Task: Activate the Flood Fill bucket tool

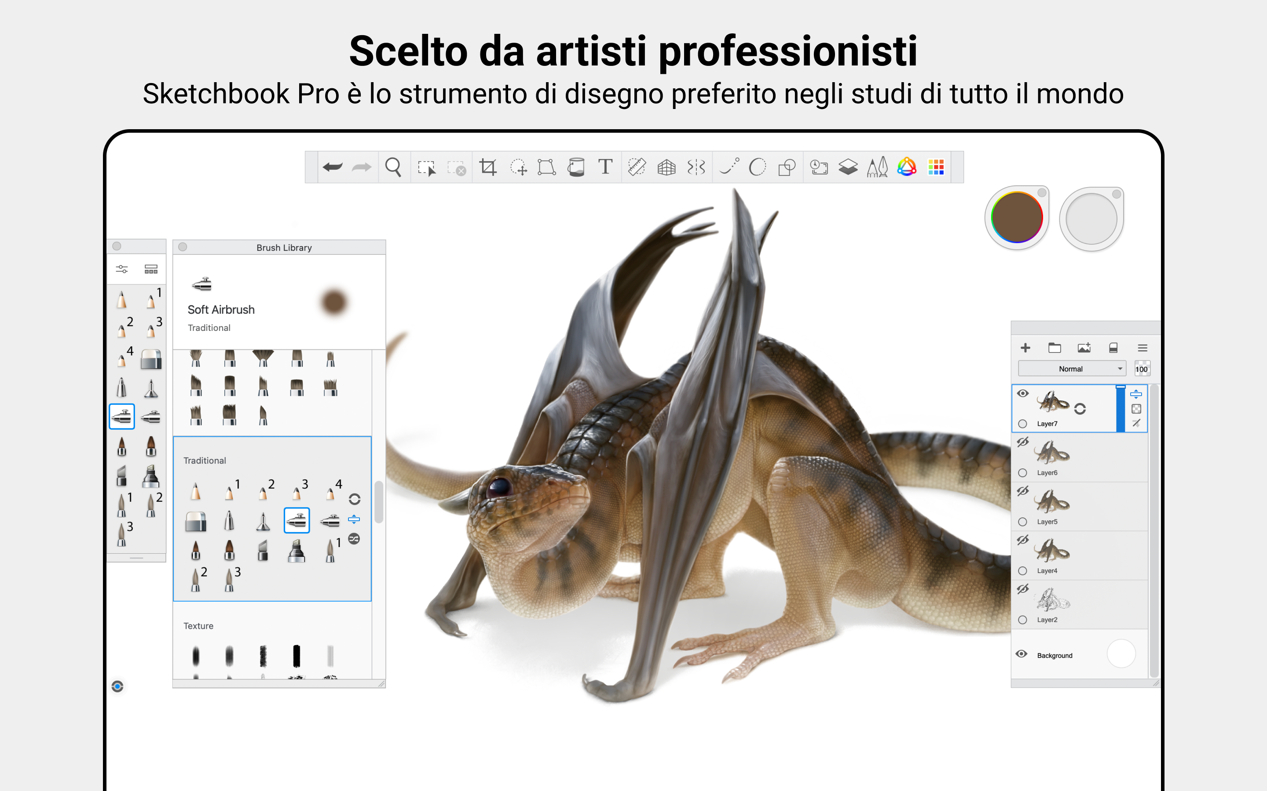Action: tap(576, 167)
